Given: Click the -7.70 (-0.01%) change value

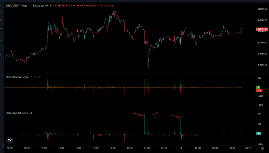Looking at the screenshot, I should [x=105, y=6].
